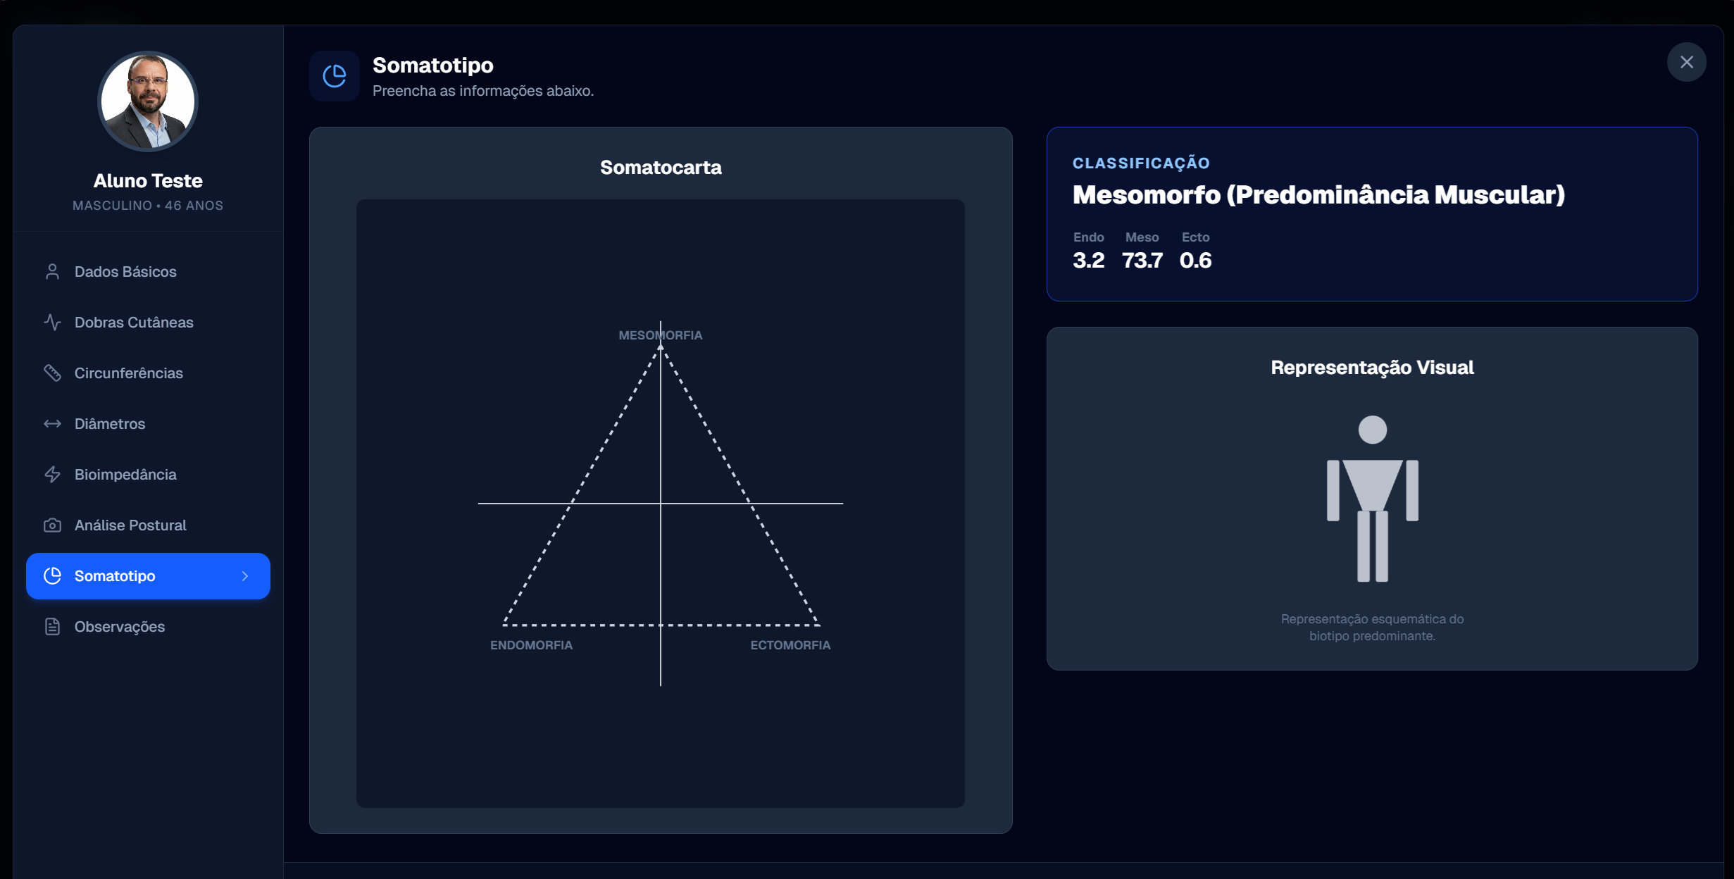
Task: Open the Observações section
Action: [x=120, y=627]
